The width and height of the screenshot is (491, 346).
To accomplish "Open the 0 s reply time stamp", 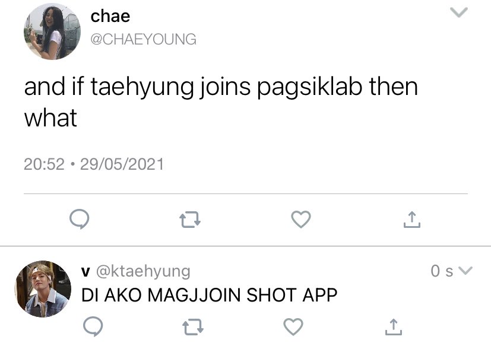I will (x=442, y=271).
